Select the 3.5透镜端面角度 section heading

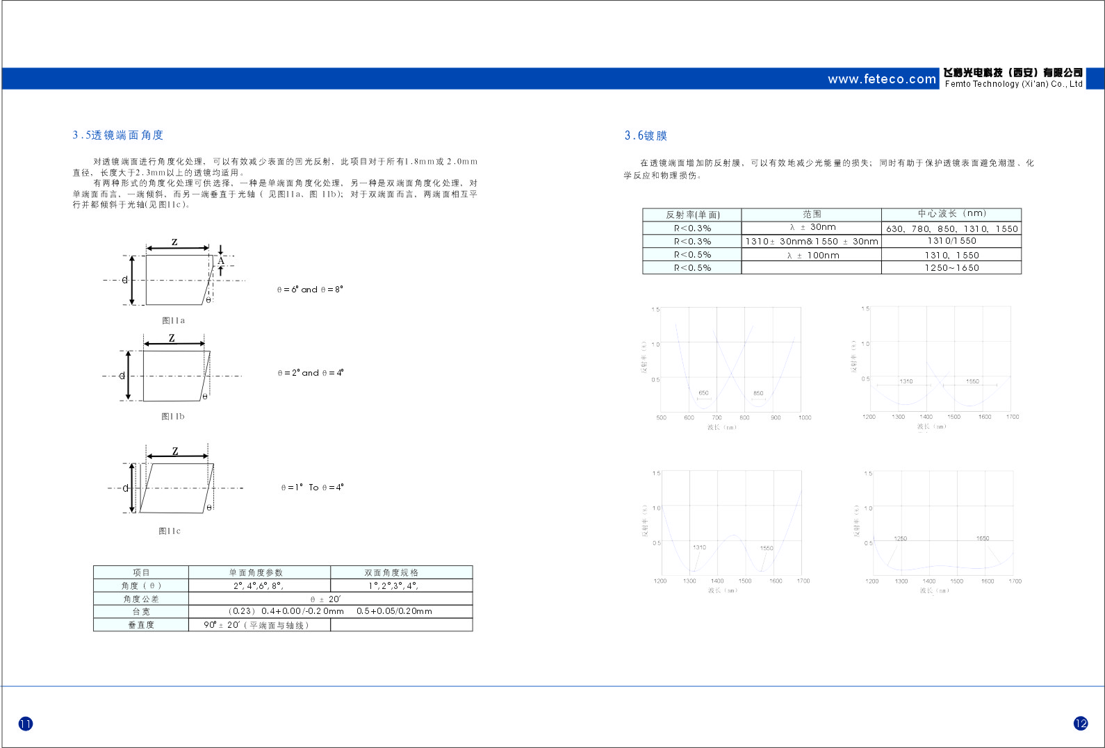[118, 135]
